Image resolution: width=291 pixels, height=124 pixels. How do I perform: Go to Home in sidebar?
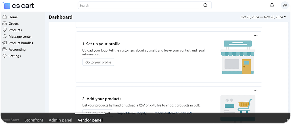(x=13, y=17)
